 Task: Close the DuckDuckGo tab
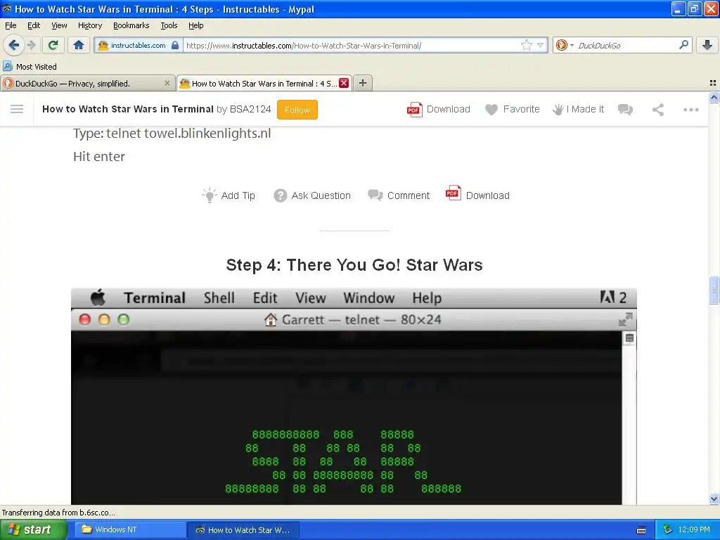[167, 83]
